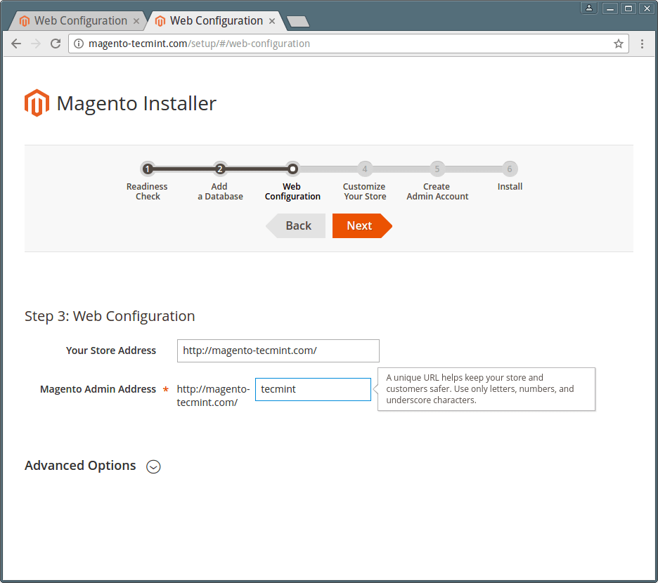Click step 6 Install circle
This screenshot has width=658, height=583.
pyautogui.click(x=510, y=169)
